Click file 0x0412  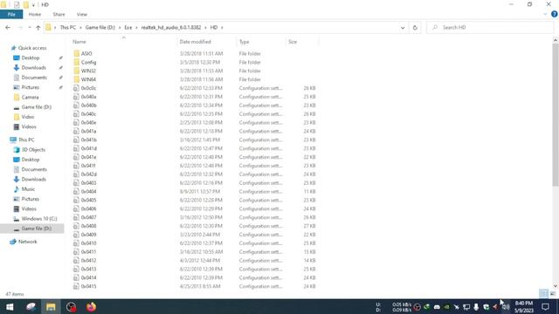tap(88, 261)
